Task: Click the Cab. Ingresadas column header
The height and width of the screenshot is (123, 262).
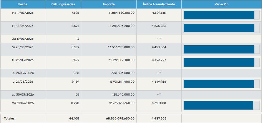Action: tap(63, 4)
